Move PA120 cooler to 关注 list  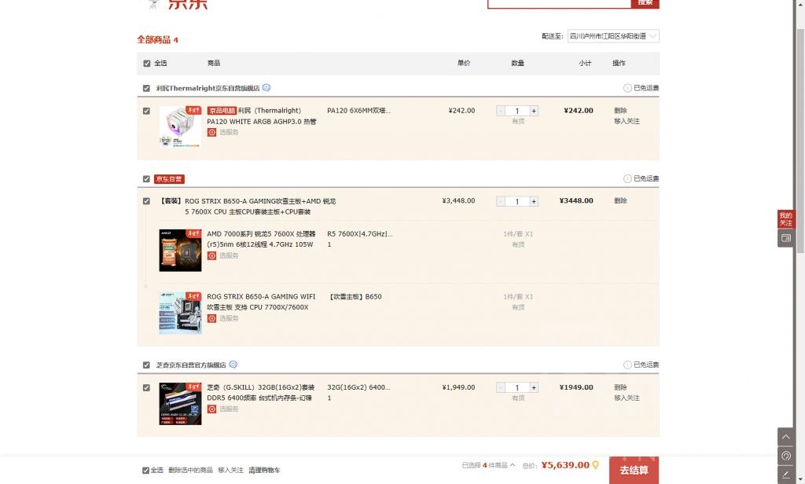[x=627, y=121]
